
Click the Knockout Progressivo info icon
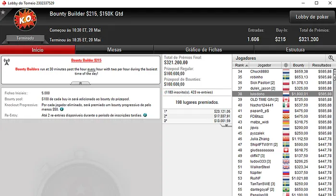62,109
